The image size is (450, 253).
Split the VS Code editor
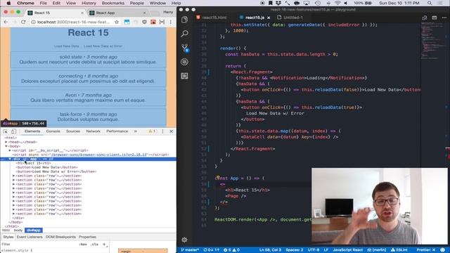[435, 18]
